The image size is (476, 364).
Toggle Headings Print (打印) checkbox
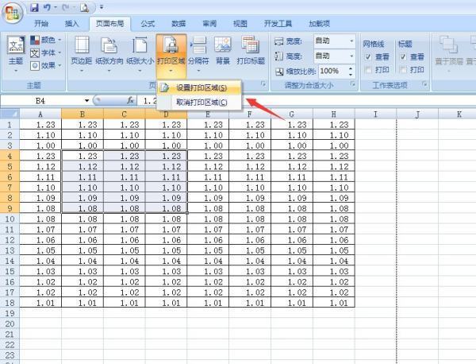coord(403,70)
